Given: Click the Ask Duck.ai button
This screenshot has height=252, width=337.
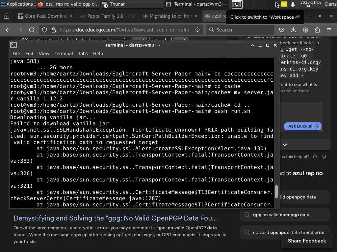Looking at the screenshot, I should click(x=303, y=126).
